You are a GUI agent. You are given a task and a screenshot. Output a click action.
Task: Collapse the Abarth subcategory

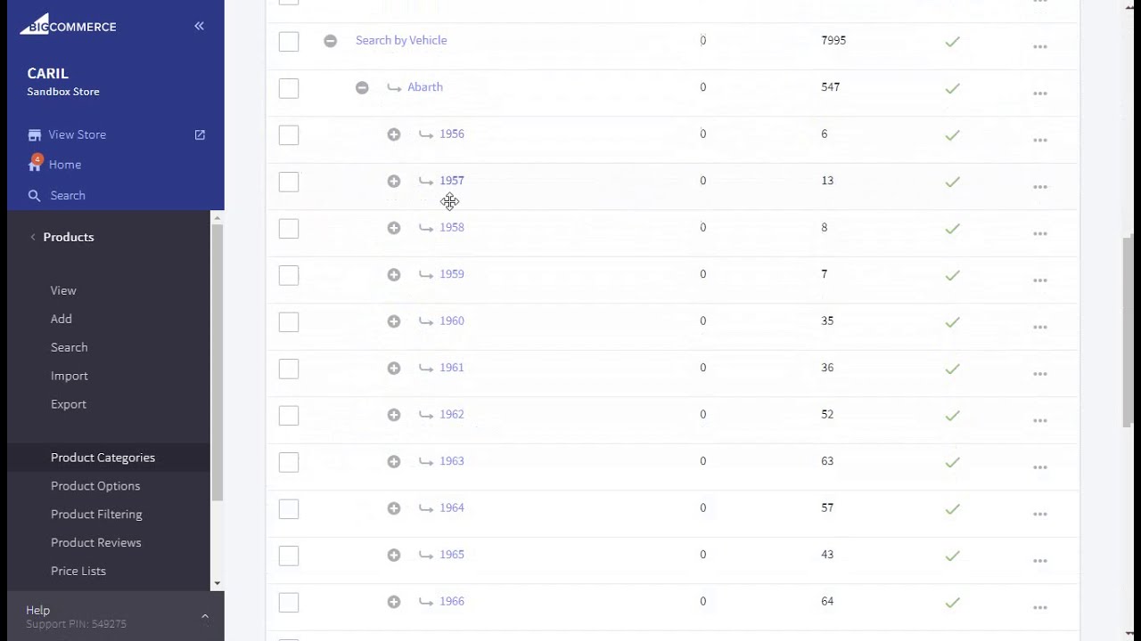[362, 88]
